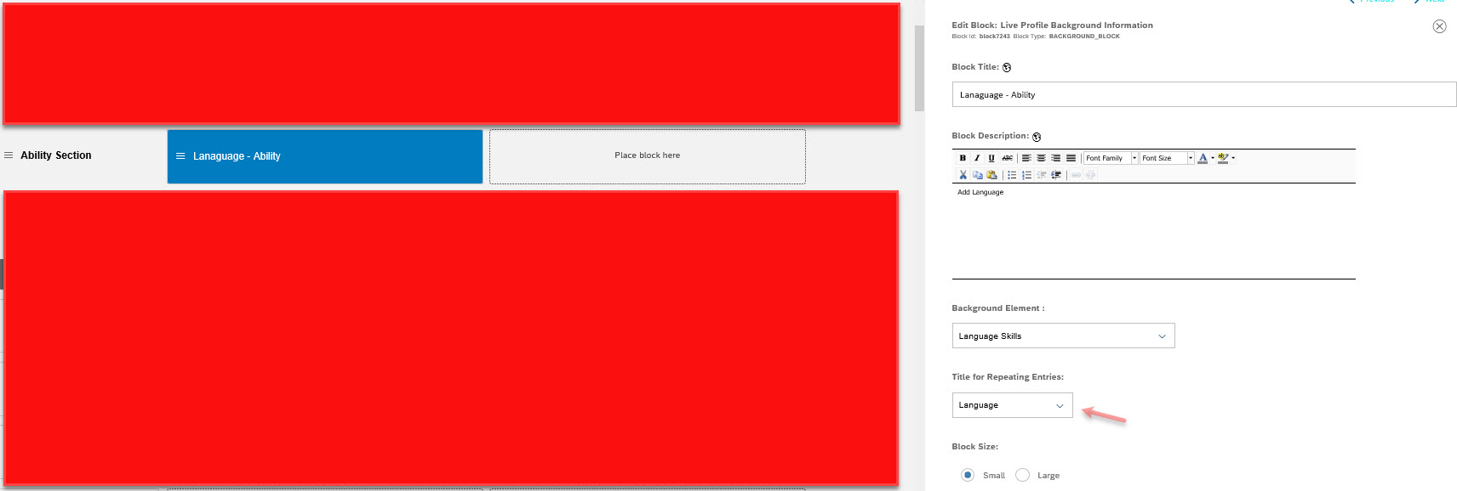The height and width of the screenshot is (491, 1457).
Task: Select the Large block size
Action: coord(1022,475)
